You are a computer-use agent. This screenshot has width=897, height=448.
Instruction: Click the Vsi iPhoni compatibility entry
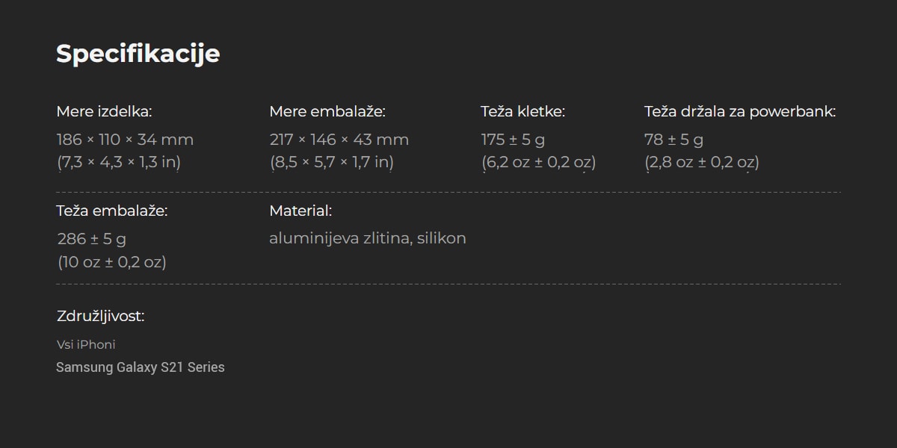[86, 345]
